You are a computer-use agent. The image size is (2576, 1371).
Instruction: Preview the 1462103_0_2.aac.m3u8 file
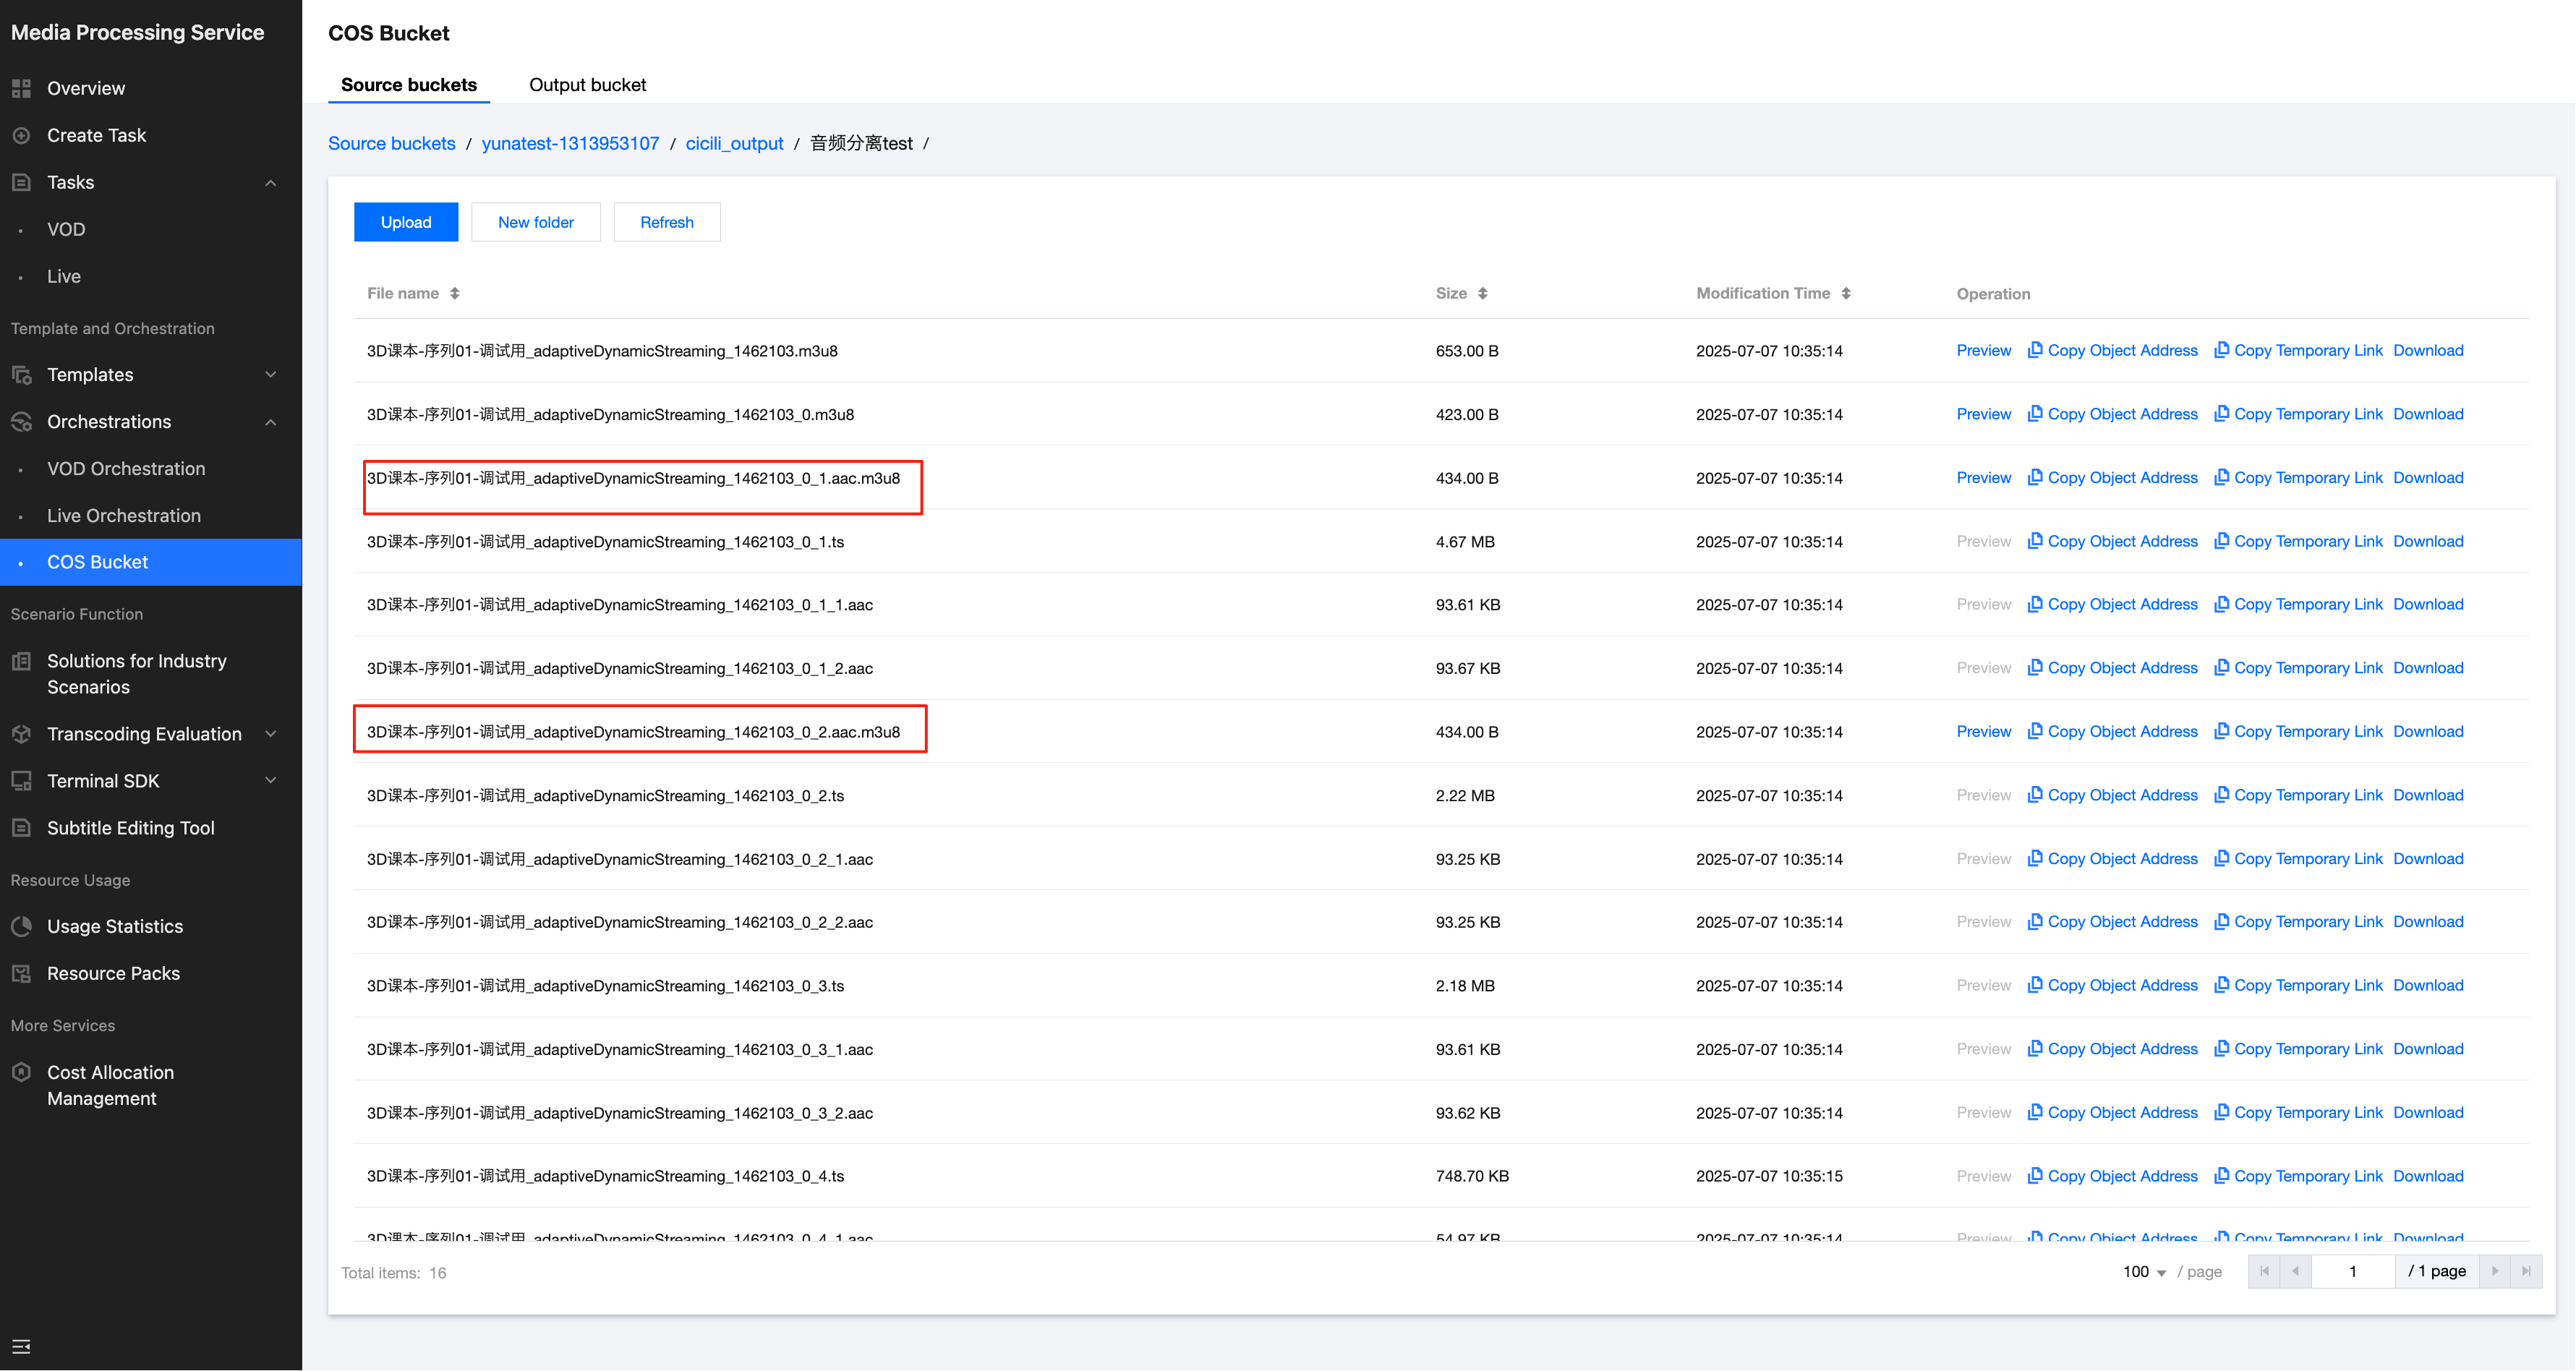click(x=1984, y=732)
